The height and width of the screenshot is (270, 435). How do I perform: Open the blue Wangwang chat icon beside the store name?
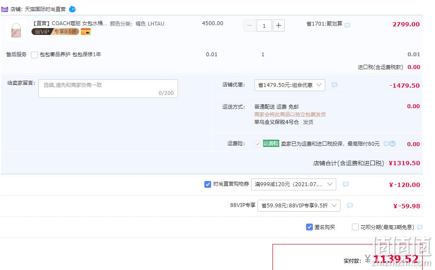(x=72, y=9)
